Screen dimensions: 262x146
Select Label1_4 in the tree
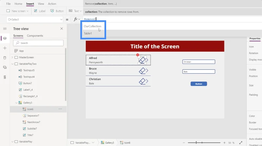28,90
